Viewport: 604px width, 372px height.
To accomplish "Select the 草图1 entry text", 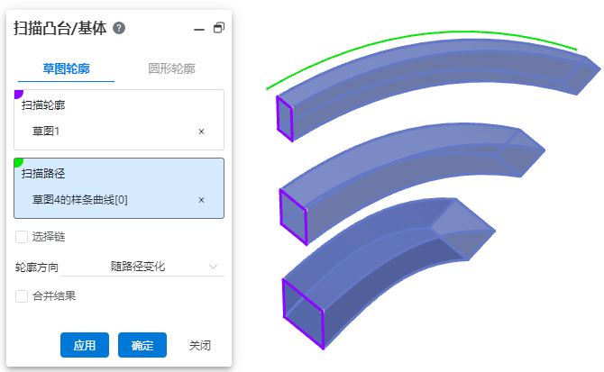I will 46,132.
